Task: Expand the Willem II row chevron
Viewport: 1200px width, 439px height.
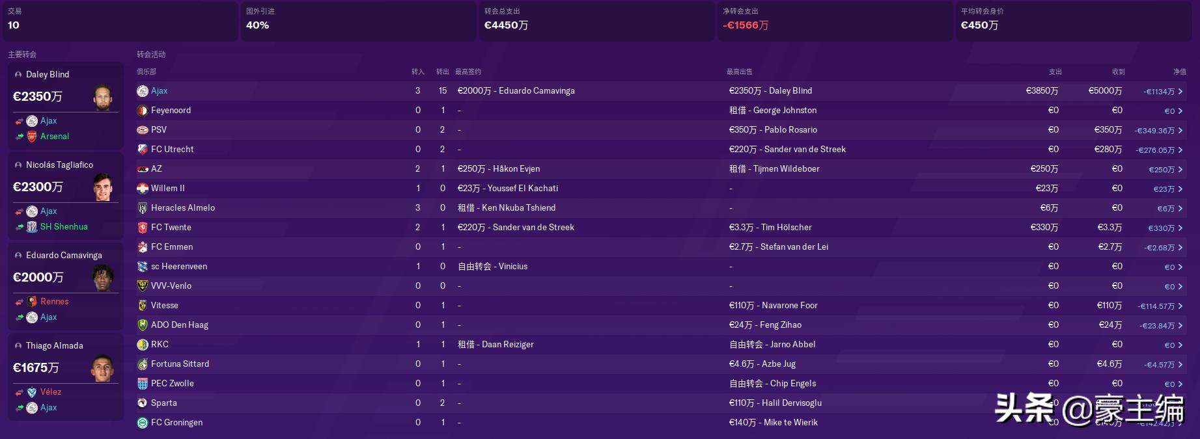Action: [1180, 189]
